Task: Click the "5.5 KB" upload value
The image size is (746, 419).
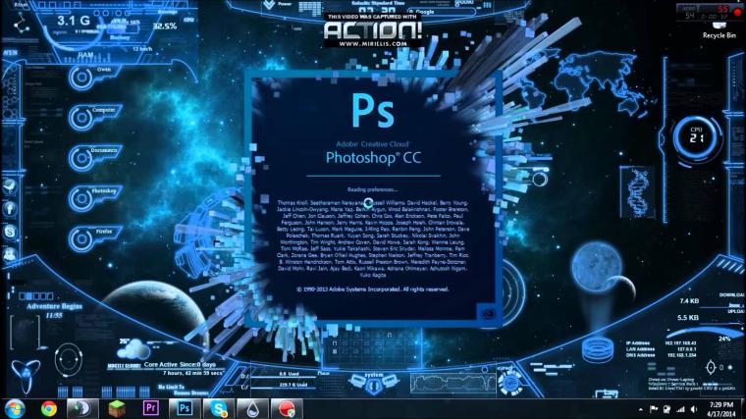Action: [688, 317]
